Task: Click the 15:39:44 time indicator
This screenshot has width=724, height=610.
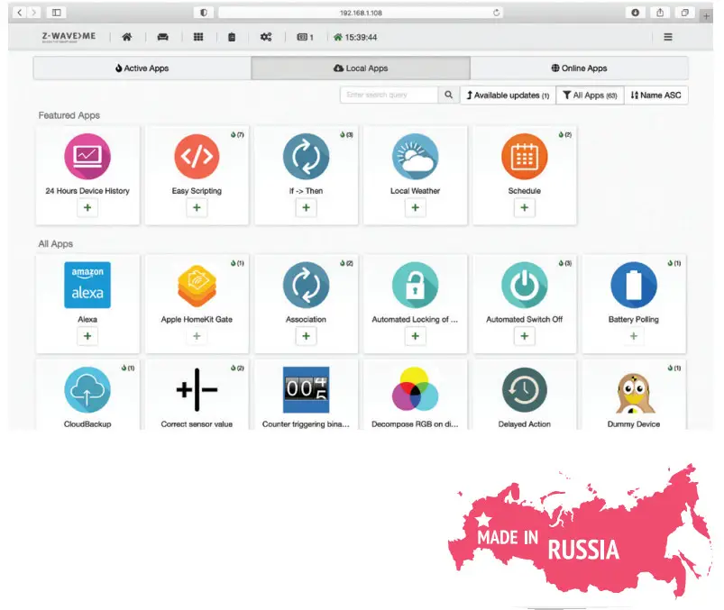Action: tap(355, 37)
